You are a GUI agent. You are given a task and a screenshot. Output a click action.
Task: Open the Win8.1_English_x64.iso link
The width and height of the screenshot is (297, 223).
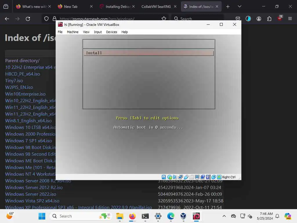(x=28, y=121)
